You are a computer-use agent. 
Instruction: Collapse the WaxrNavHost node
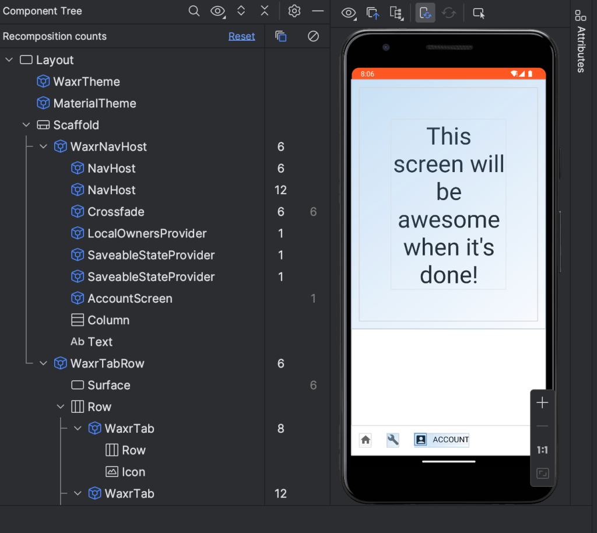coord(43,146)
